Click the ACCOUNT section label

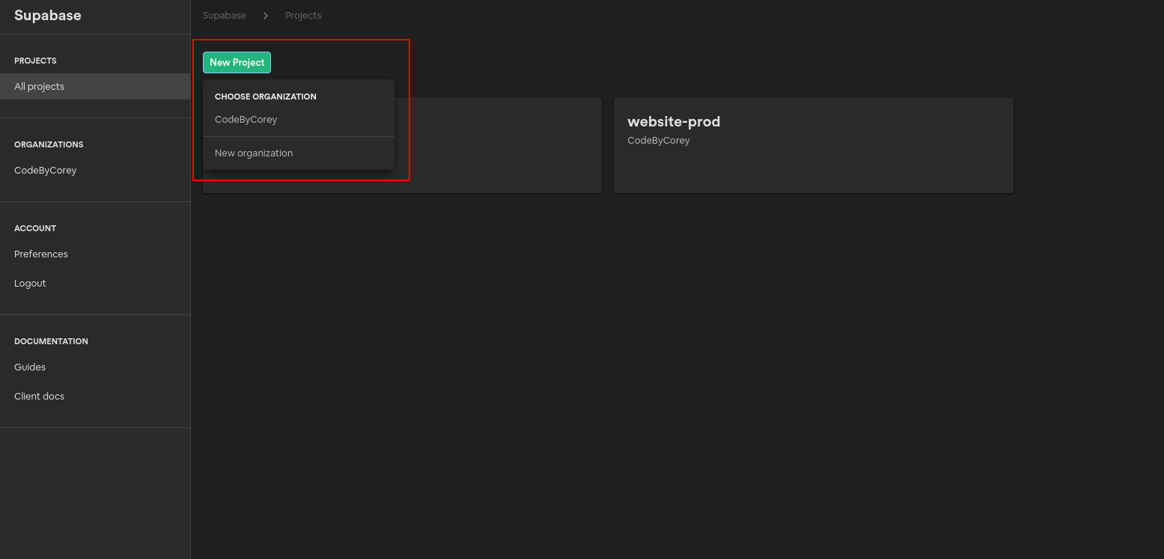[34, 228]
